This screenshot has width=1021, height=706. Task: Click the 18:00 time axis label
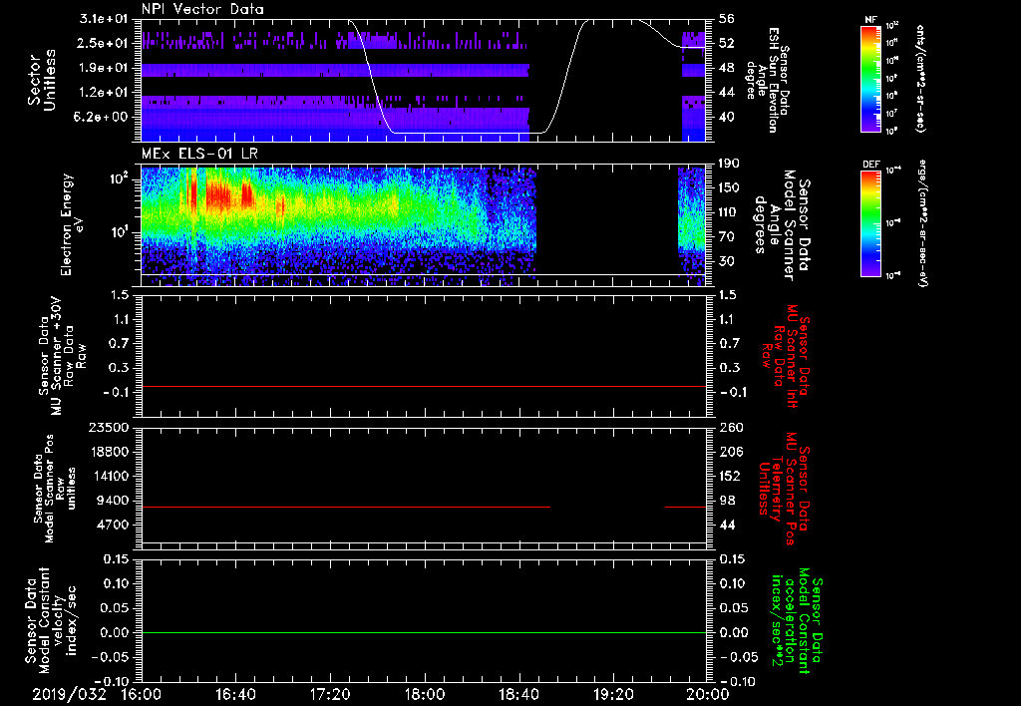[x=425, y=694]
